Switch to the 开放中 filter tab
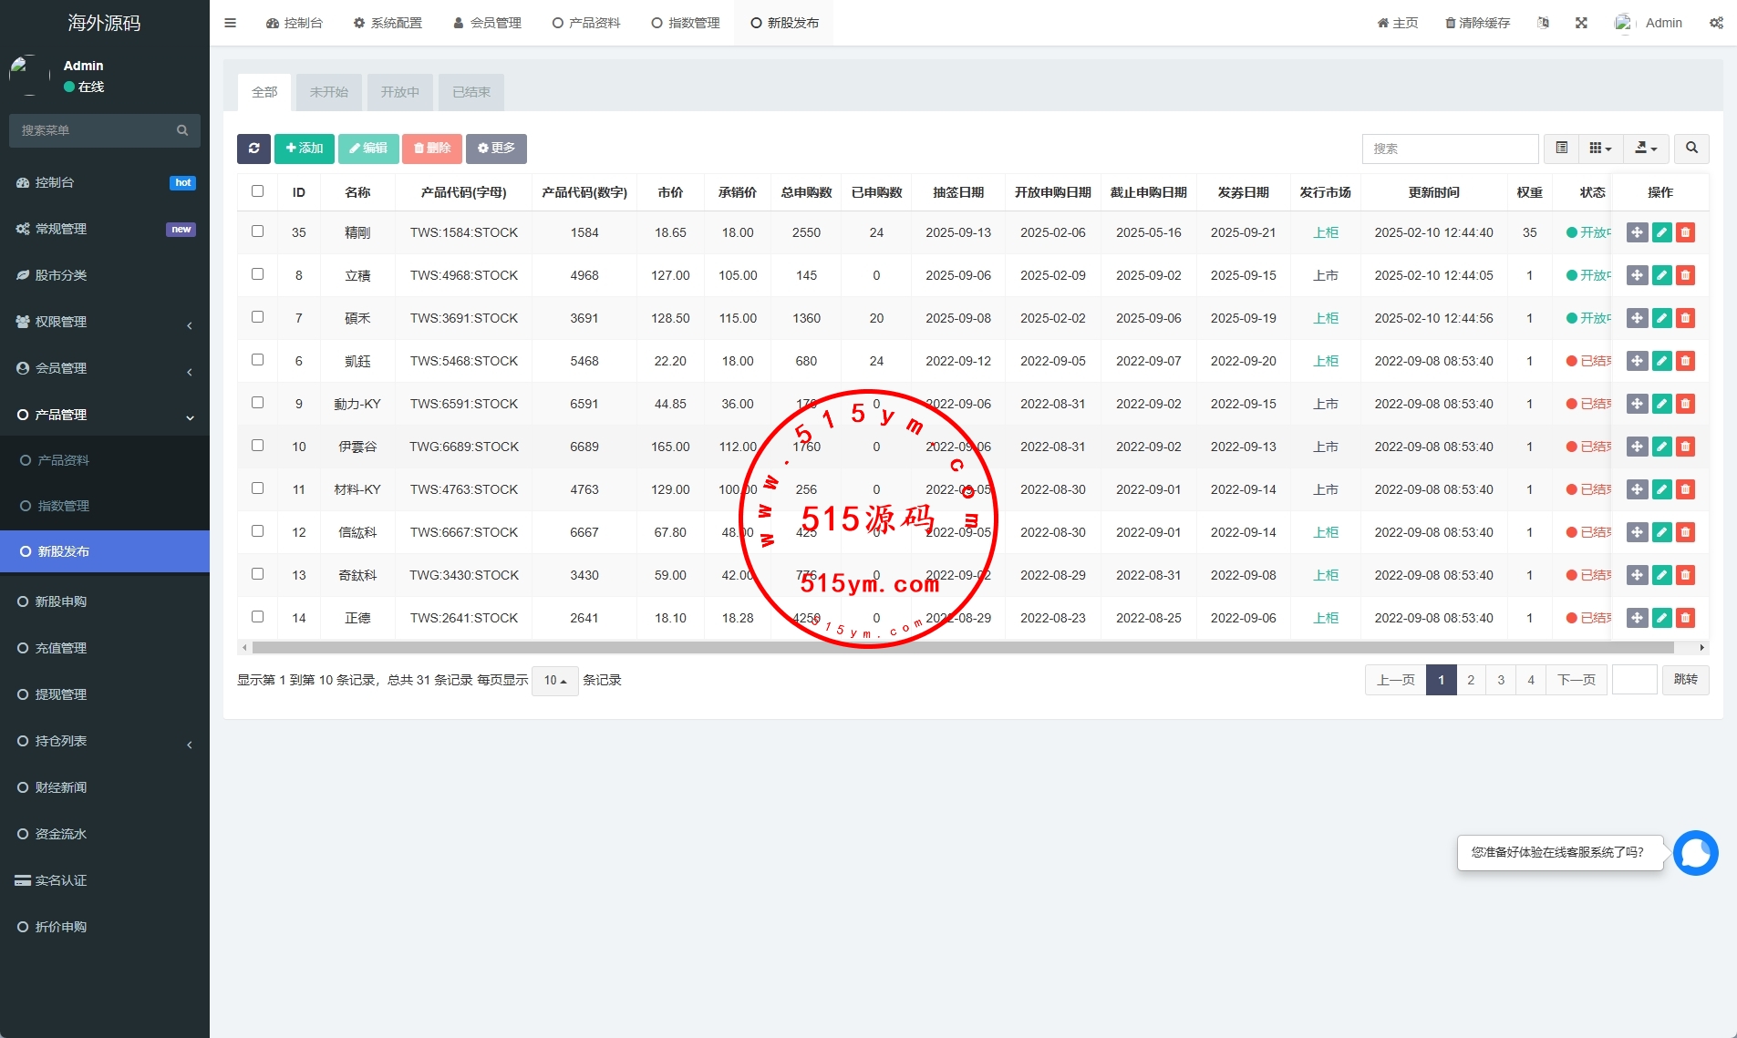The height and width of the screenshot is (1038, 1737). tap(399, 92)
